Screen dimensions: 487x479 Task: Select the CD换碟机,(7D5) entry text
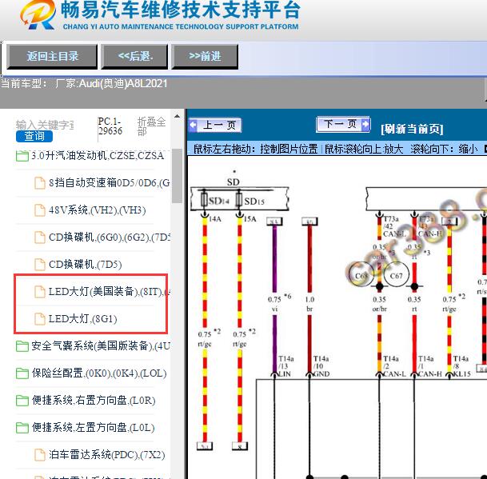(85, 265)
